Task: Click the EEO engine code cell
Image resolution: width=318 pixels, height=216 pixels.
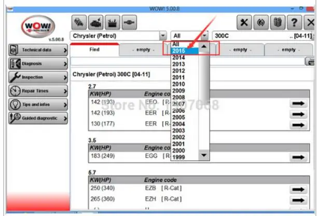Action: point(151,102)
